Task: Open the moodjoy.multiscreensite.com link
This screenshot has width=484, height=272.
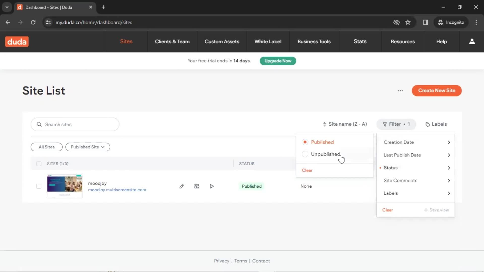Action: click(117, 190)
